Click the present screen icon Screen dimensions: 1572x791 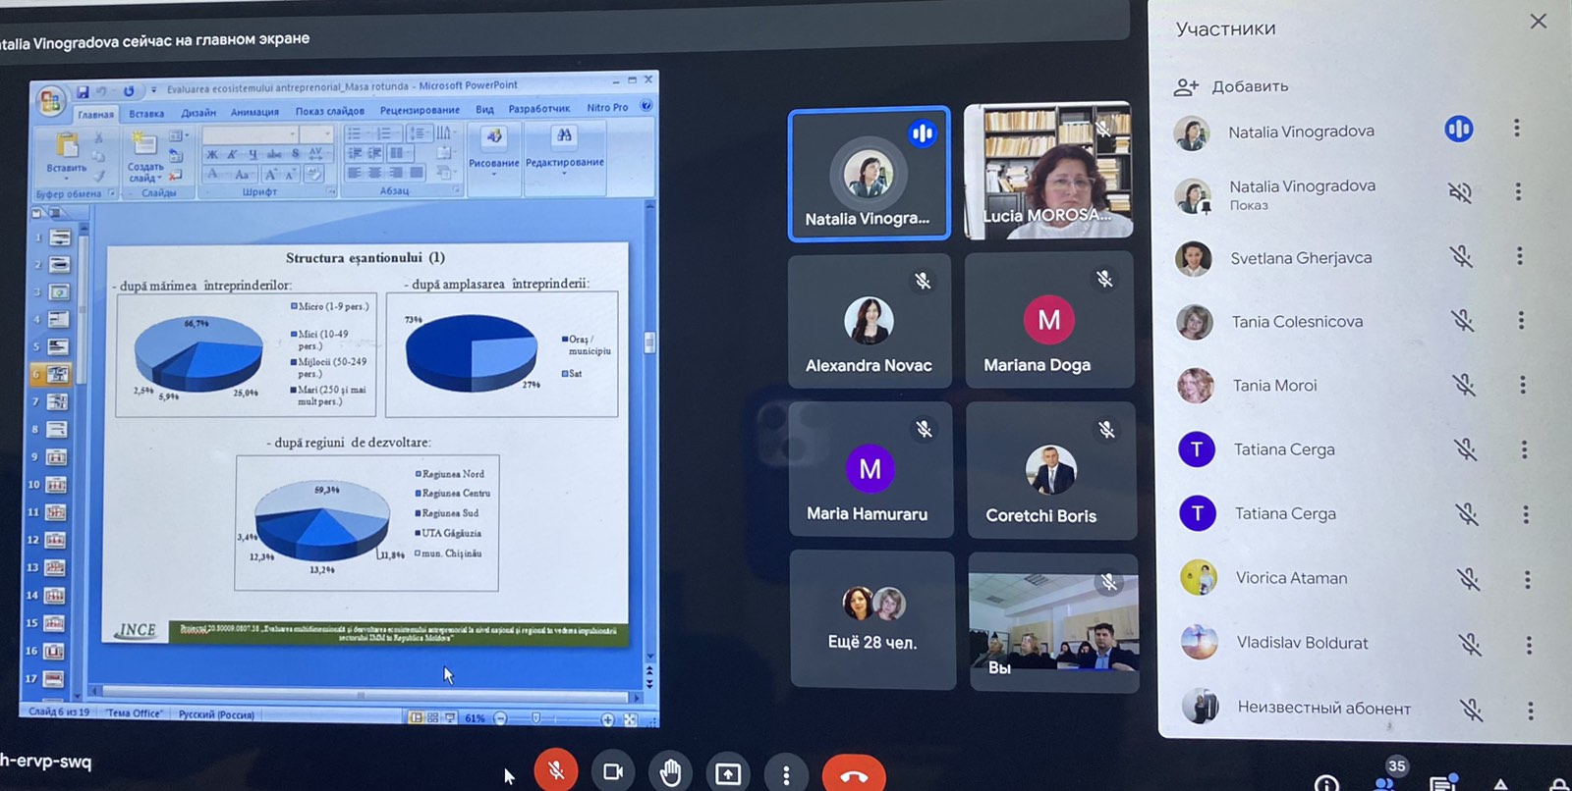click(x=728, y=774)
